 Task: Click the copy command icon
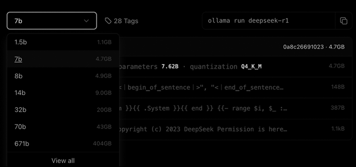tap(343, 21)
